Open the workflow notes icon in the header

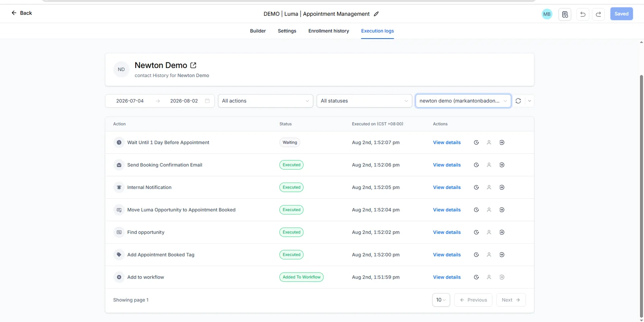(565, 14)
